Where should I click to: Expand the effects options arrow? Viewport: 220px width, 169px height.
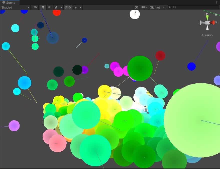[x=61, y=7]
